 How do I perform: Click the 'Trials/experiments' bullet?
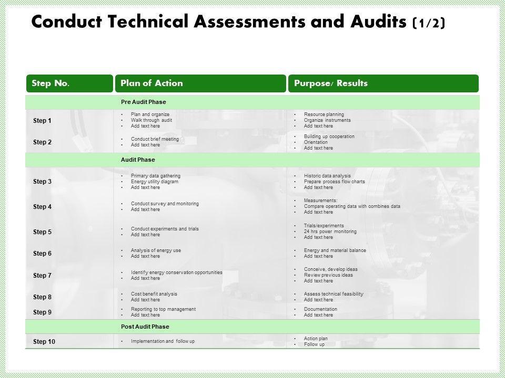[324, 226]
